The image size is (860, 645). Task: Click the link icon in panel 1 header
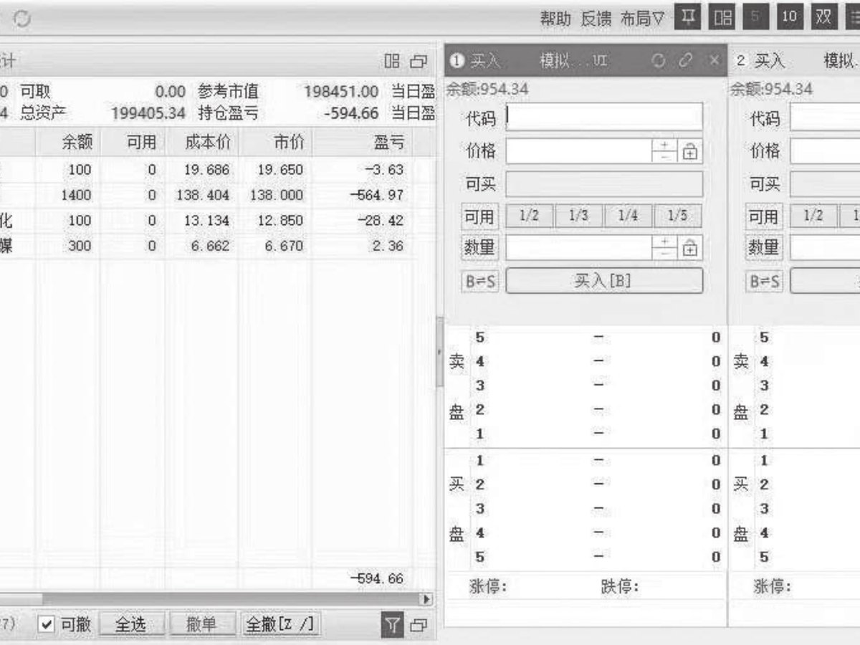[x=686, y=62]
